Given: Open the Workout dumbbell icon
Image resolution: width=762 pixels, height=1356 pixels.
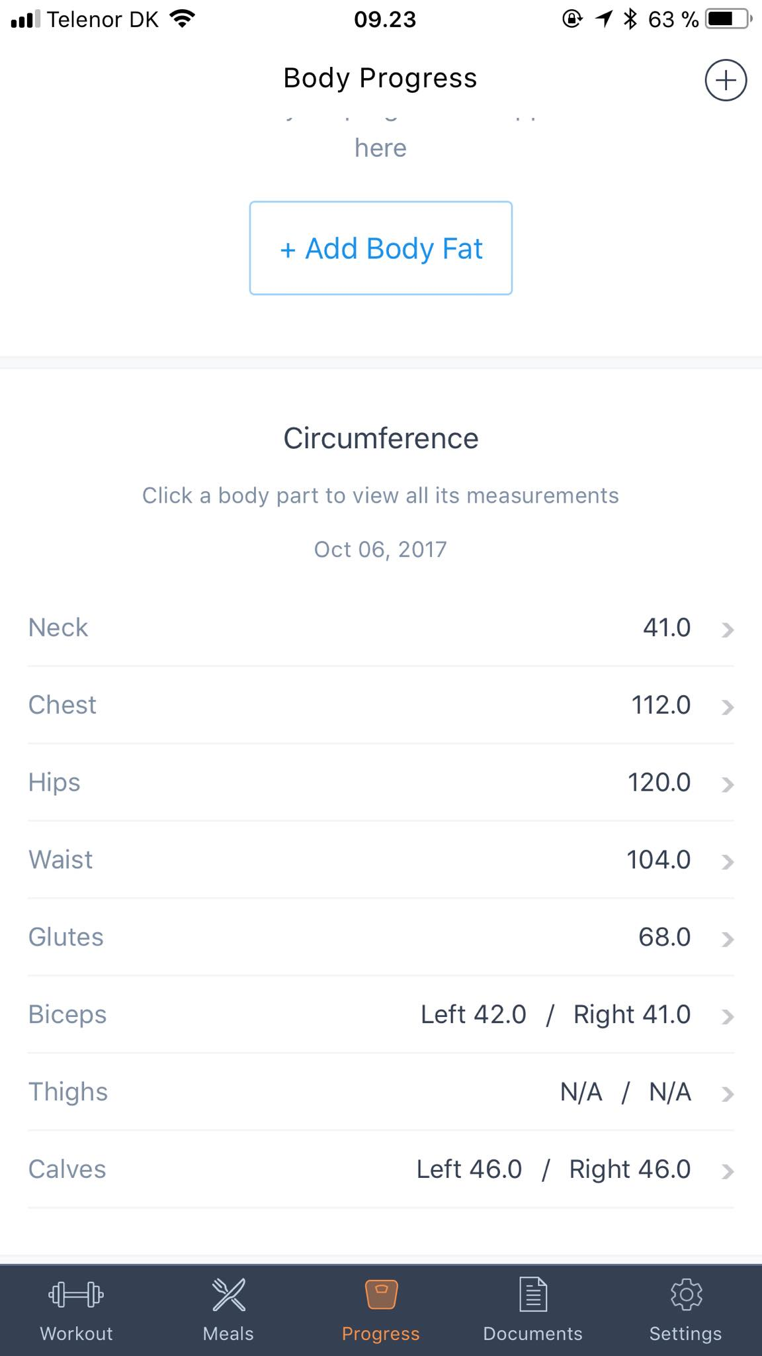Looking at the screenshot, I should click(76, 1294).
